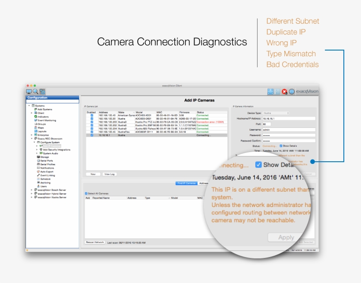
Task: Select the System Audio tree item
Action: (51, 153)
